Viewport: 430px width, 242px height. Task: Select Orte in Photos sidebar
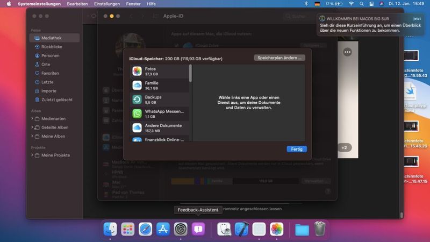[x=55, y=64]
